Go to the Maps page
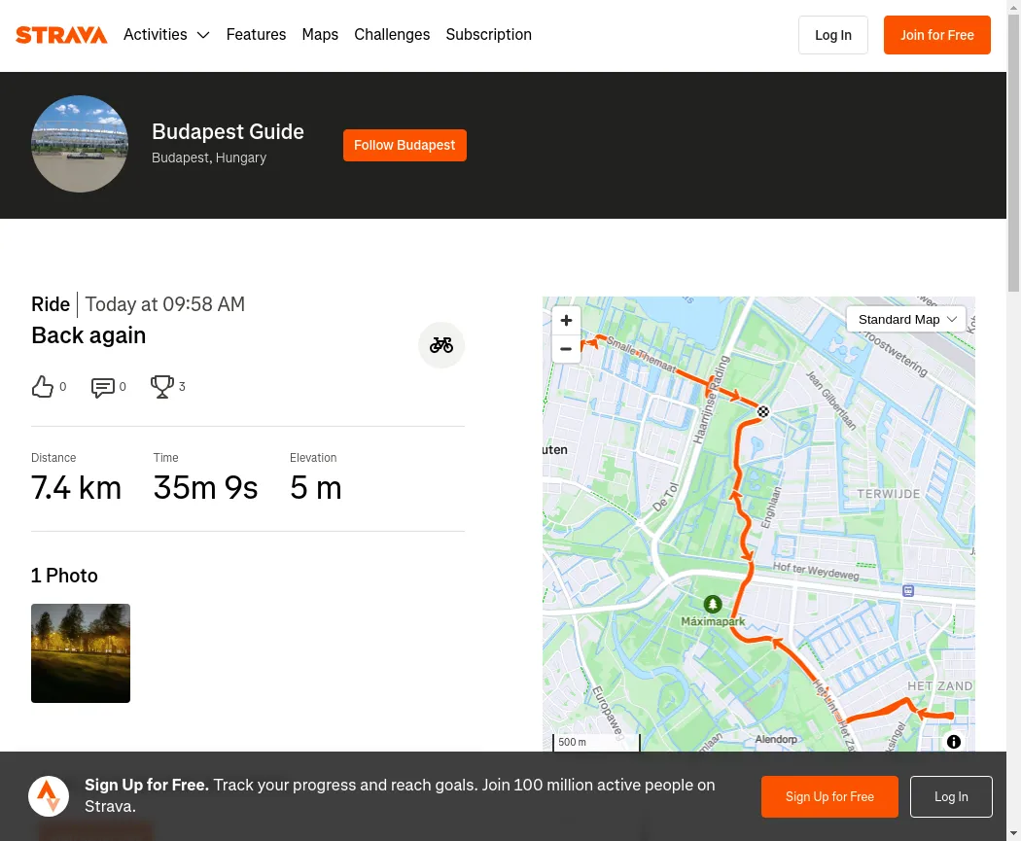The image size is (1021, 841). [320, 34]
